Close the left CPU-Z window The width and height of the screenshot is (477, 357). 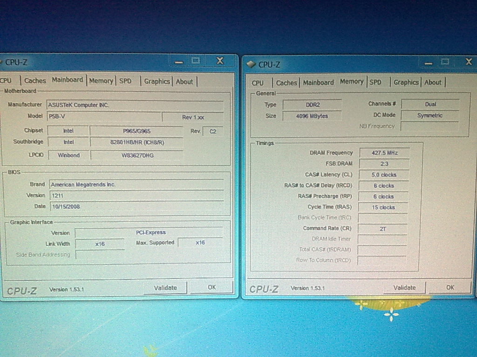point(220,61)
